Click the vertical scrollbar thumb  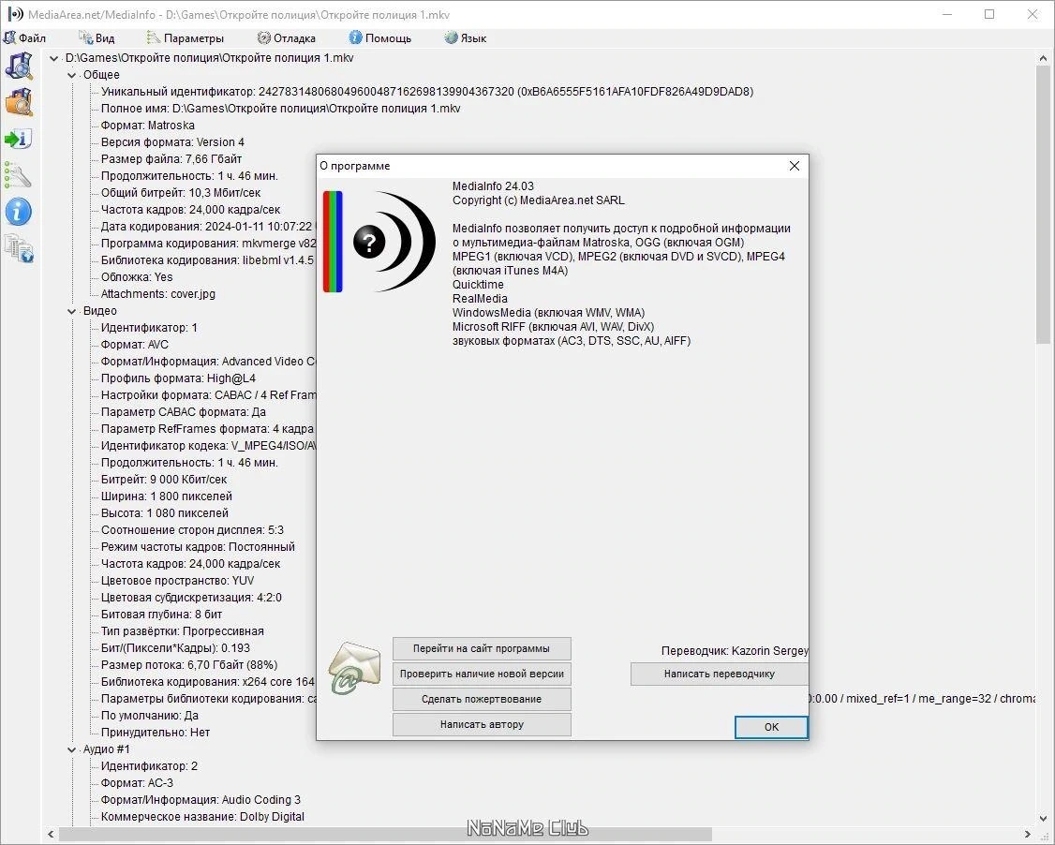1043,205
